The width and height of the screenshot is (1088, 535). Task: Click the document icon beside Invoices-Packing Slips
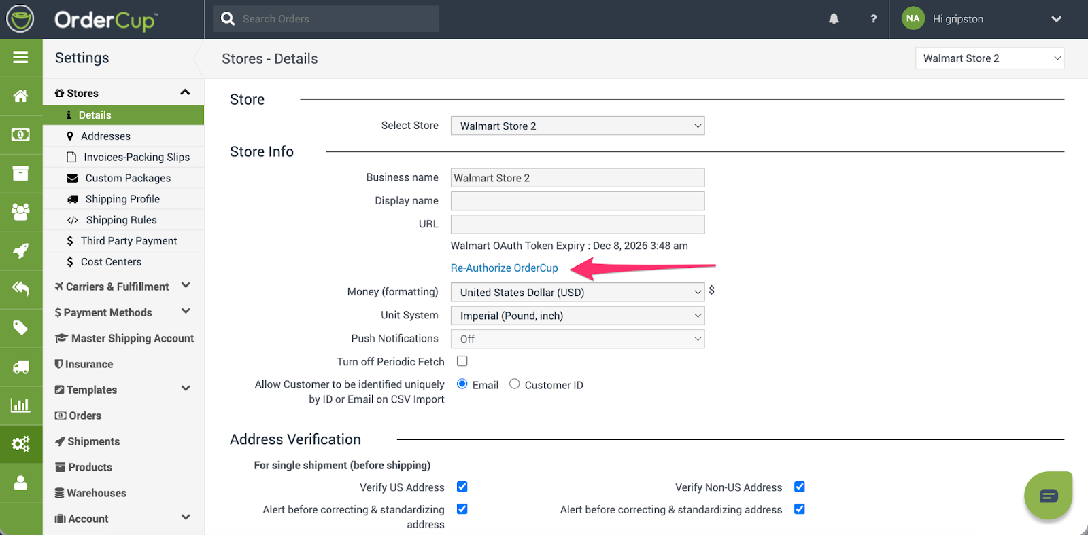click(71, 157)
